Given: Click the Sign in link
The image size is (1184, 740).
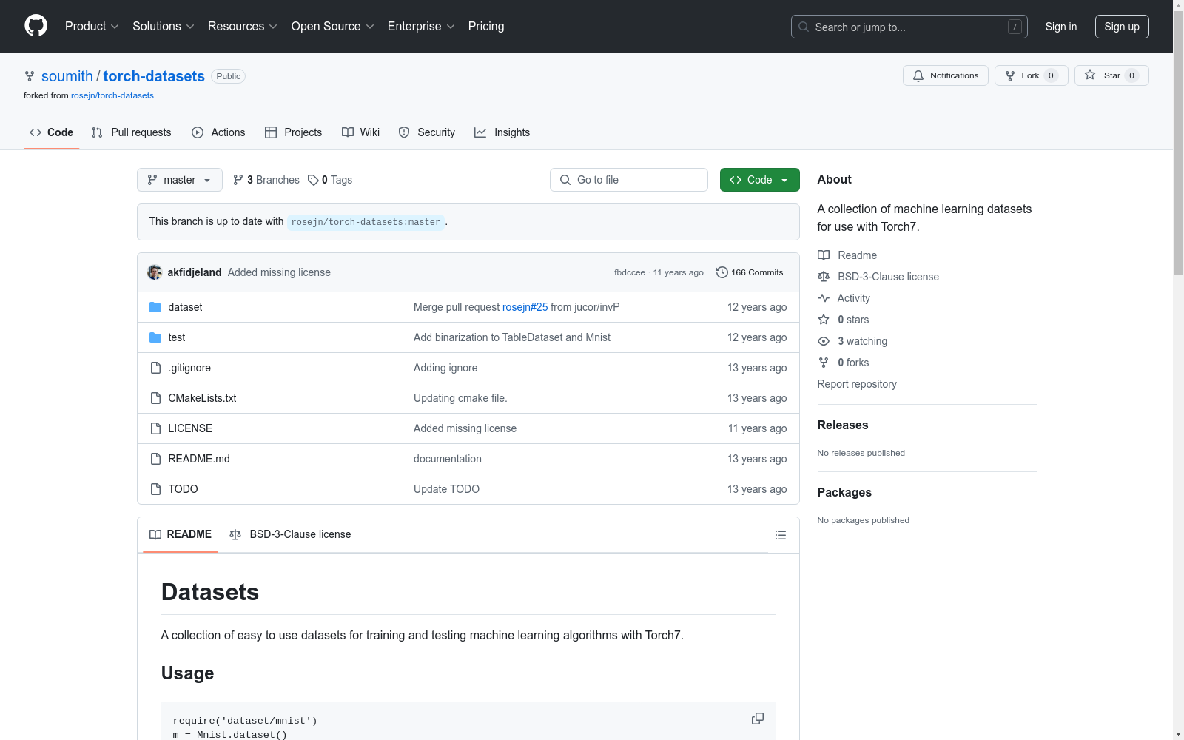Looking at the screenshot, I should 1061,27.
